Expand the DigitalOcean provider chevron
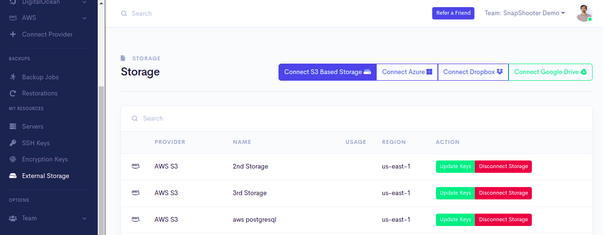 (x=84, y=2)
